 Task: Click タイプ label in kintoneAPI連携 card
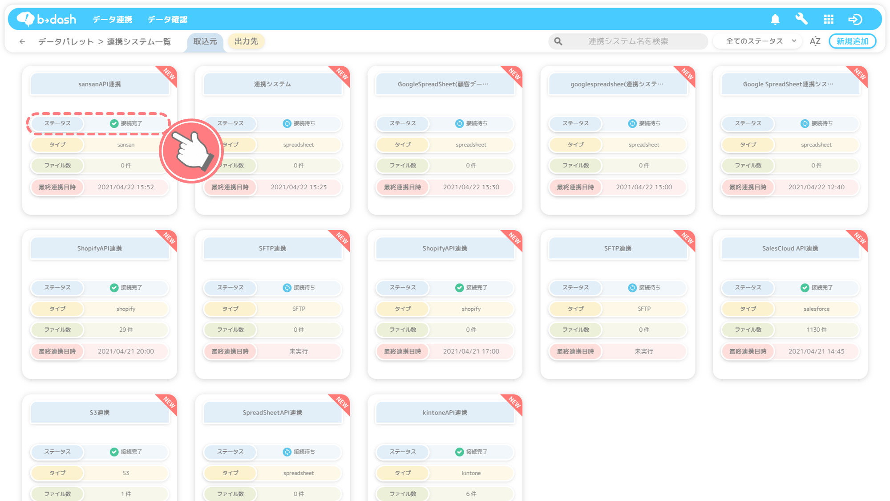point(403,473)
